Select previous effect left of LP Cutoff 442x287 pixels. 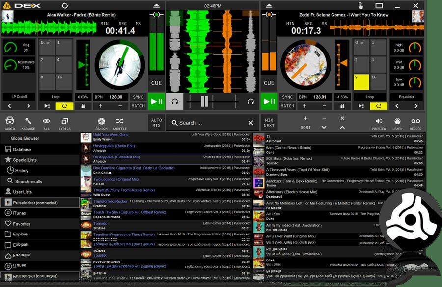[10, 106]
